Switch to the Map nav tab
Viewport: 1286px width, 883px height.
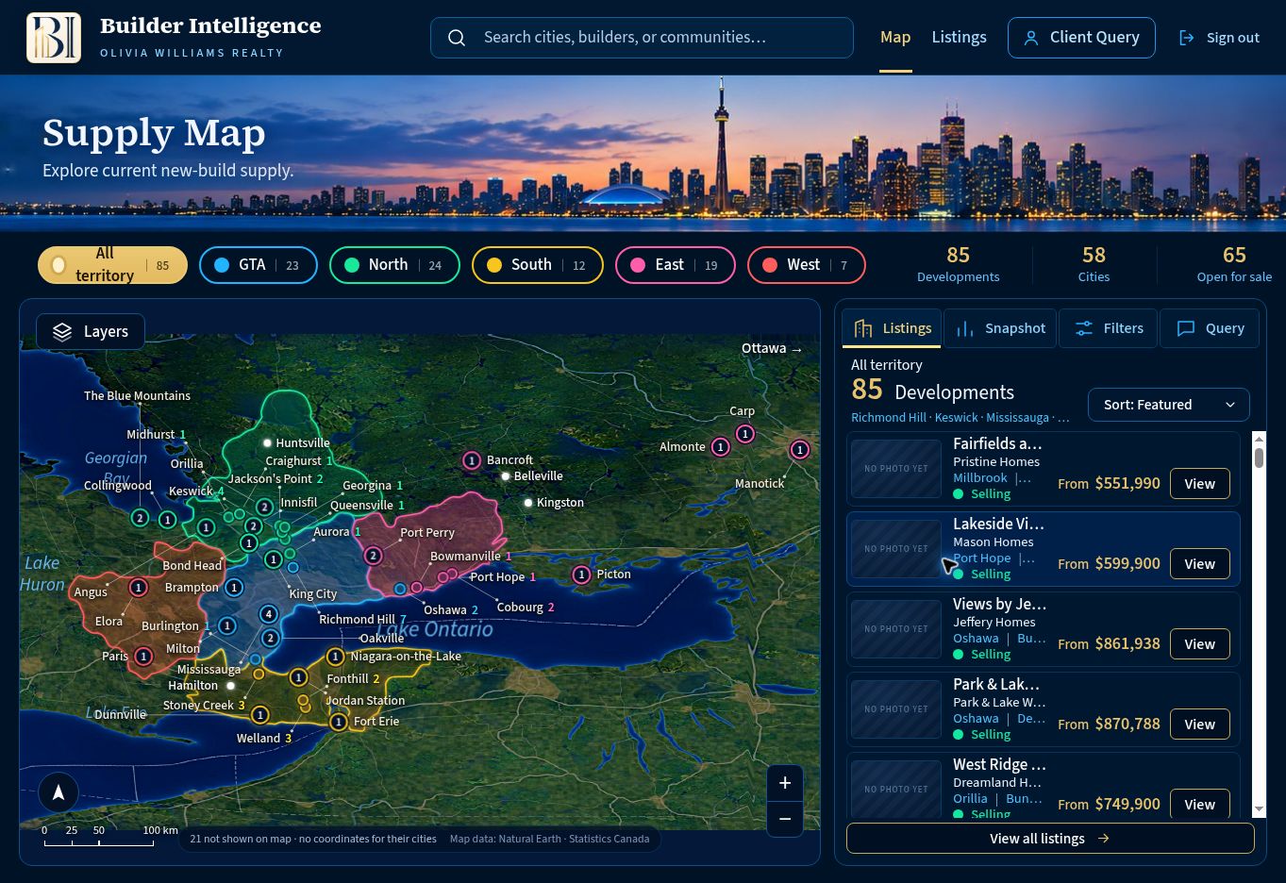pyautogui.click(x=895, y=38)
